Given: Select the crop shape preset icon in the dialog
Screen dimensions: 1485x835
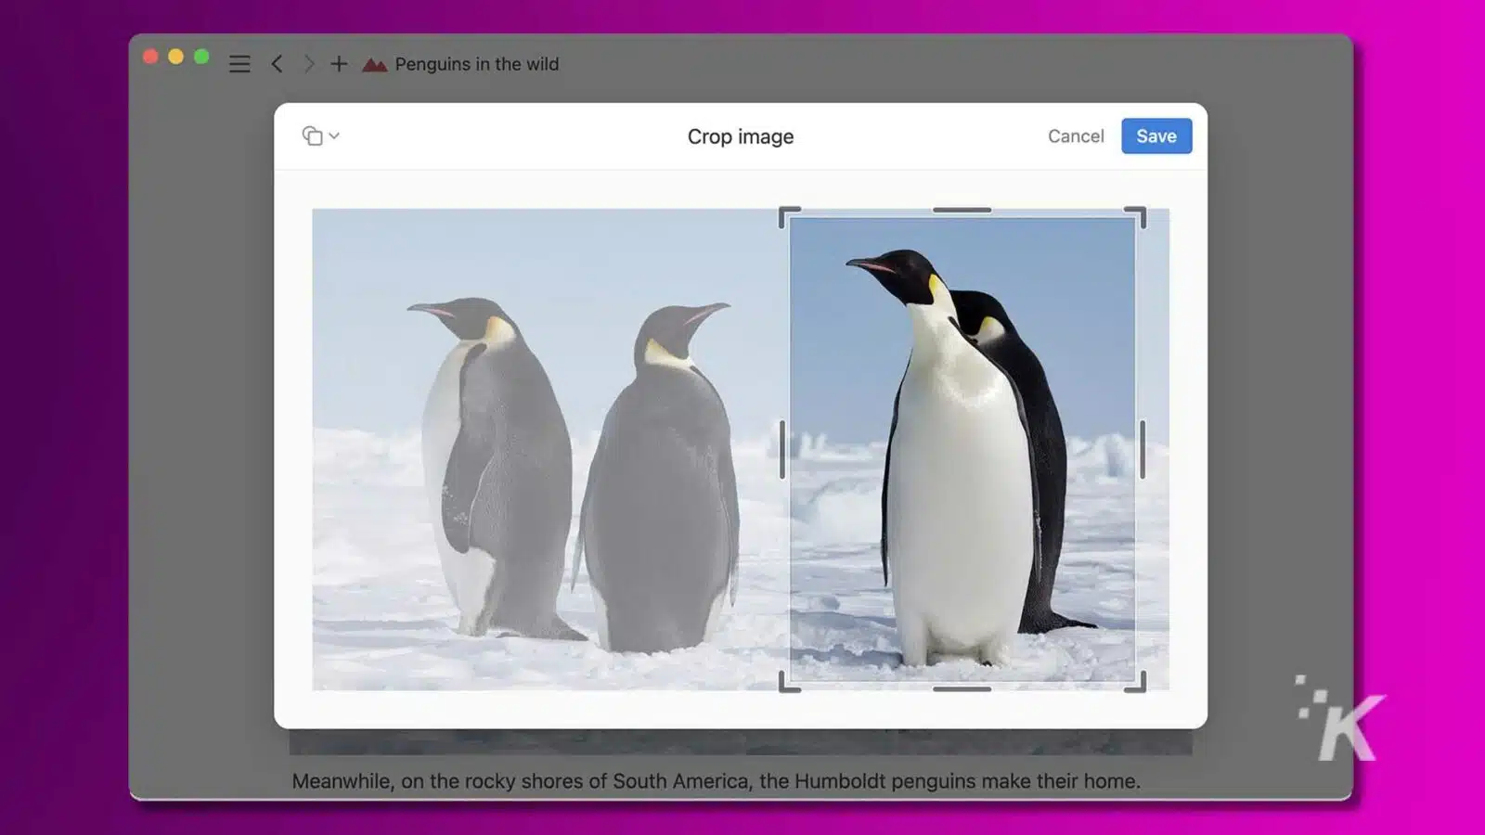Looking at the screenshot, I should (x=313, y=135).
